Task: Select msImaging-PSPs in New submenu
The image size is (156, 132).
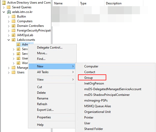Action: point(115,100)
